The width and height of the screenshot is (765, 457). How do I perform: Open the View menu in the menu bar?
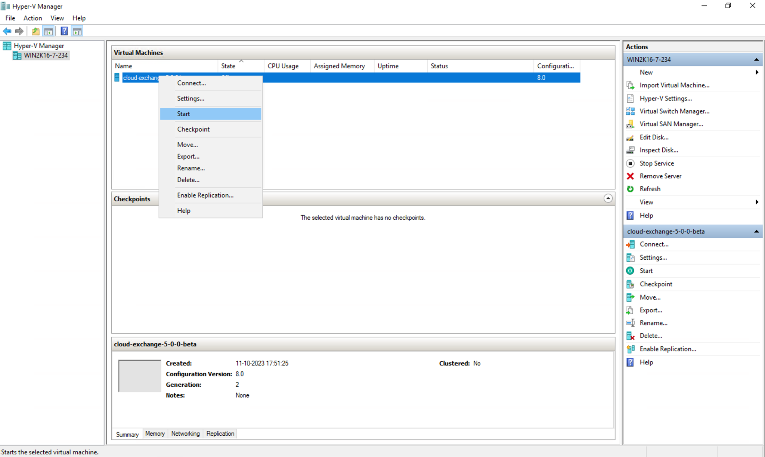(x=57, y=18)
